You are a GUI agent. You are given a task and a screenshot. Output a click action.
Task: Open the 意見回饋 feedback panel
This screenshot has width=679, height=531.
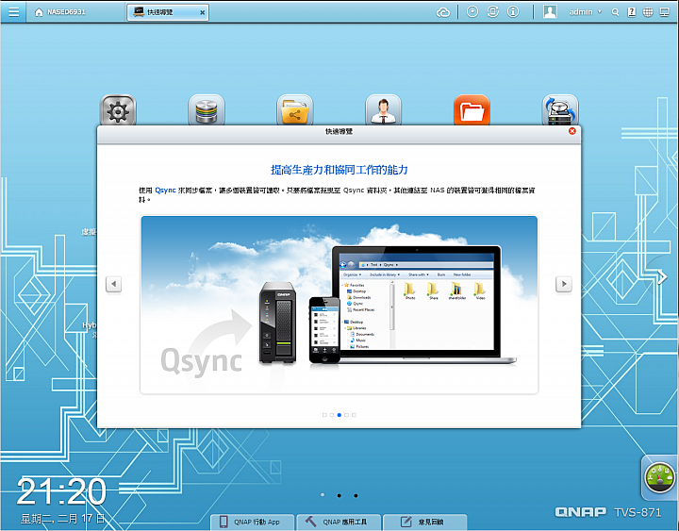pyautogui.click(x=424, y=522)
